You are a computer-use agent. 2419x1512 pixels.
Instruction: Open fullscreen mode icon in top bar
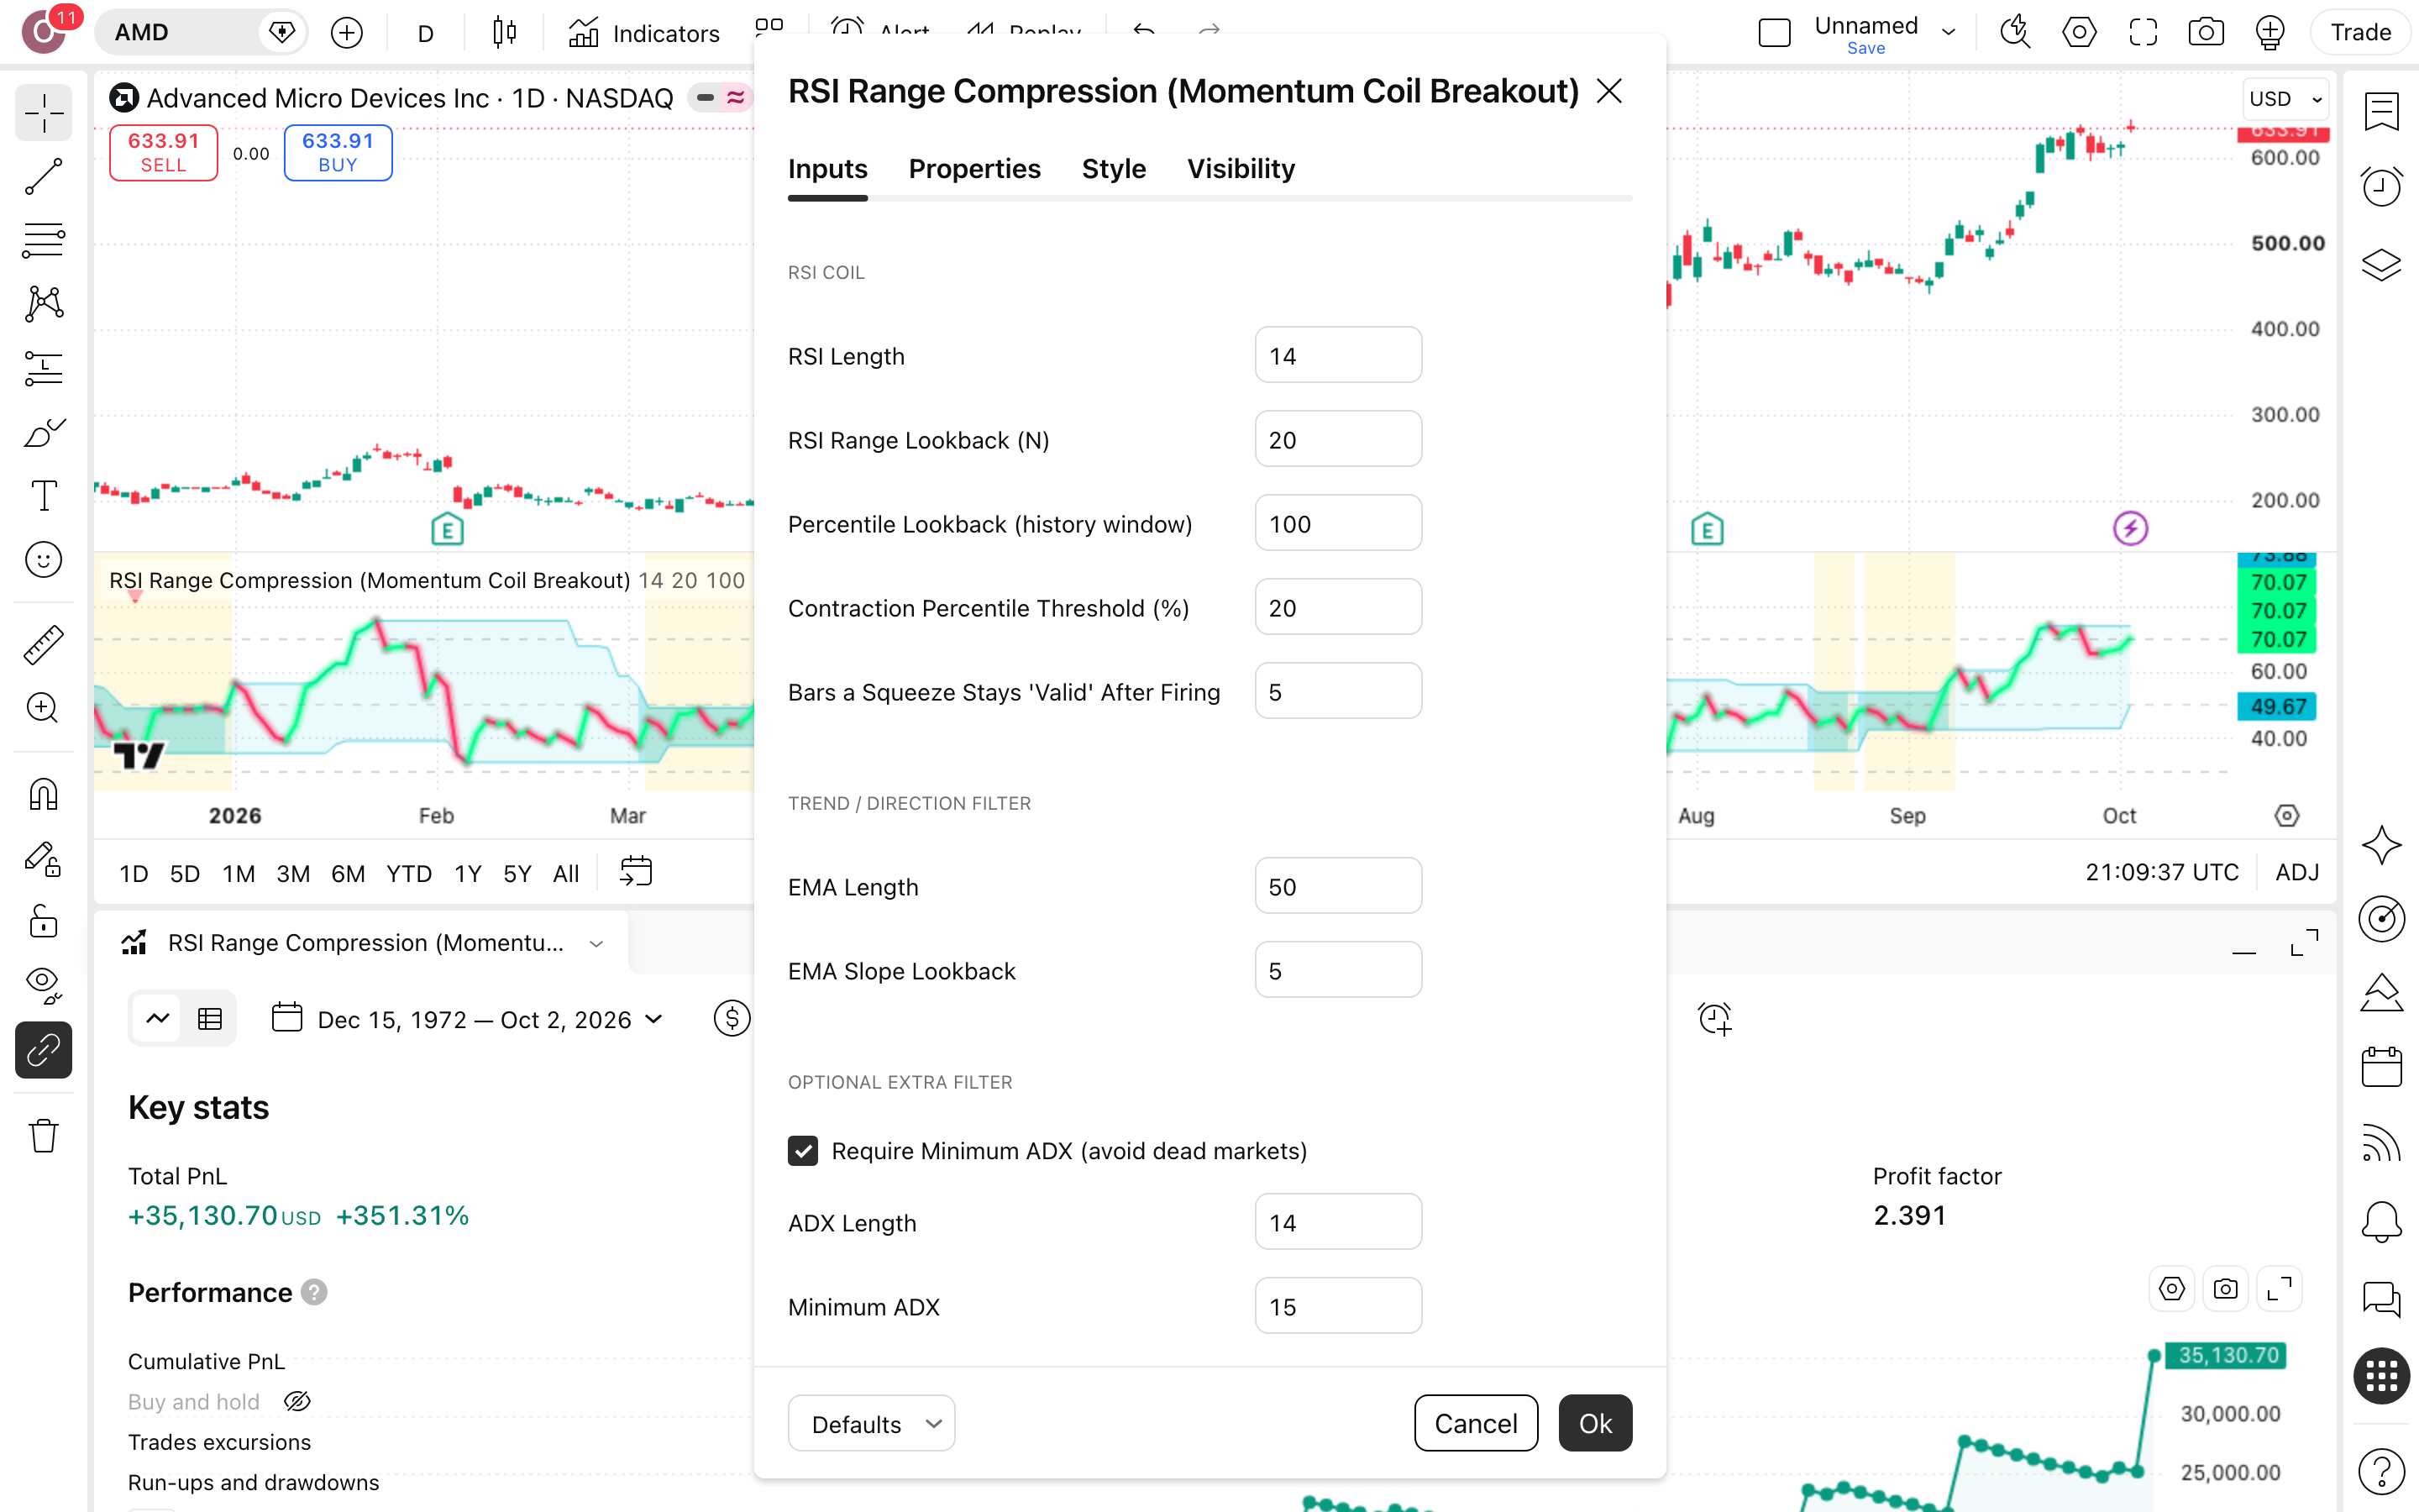pyautogui.click(x=2144, y=33)
